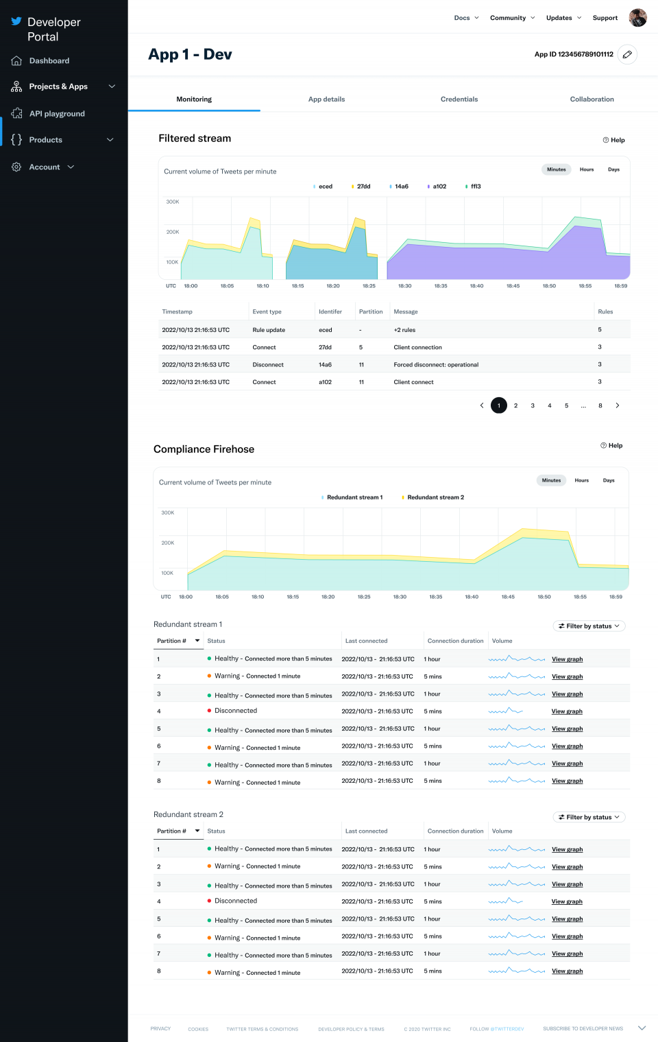658x1042 pixels.
Task: Select Rule update event row
Action: [x=394, y=330]
